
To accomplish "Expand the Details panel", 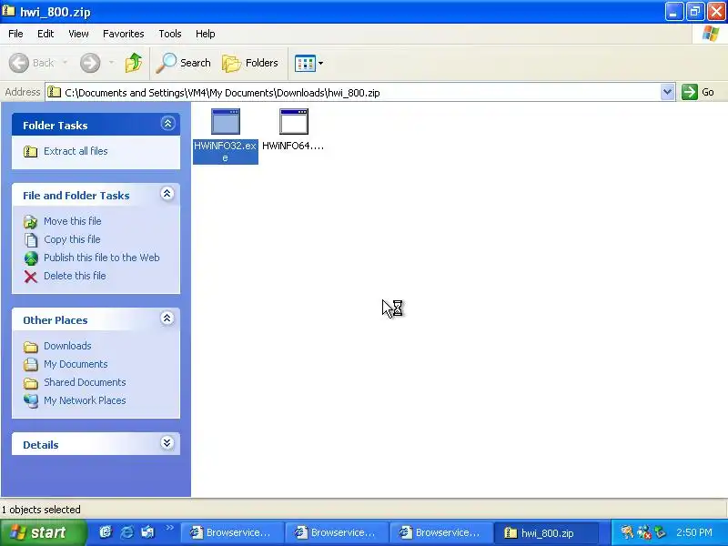I will (167, 443).
